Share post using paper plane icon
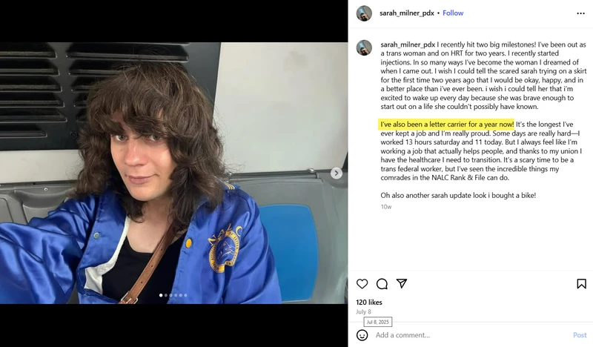 (402, 283)
